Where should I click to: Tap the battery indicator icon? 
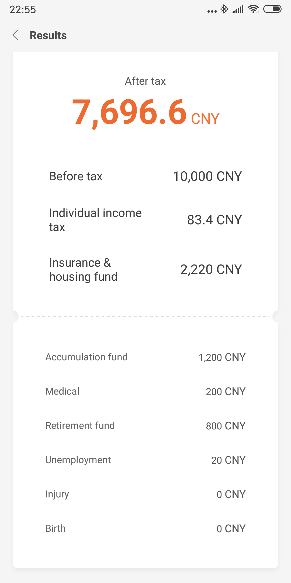(x=272, y=9)
